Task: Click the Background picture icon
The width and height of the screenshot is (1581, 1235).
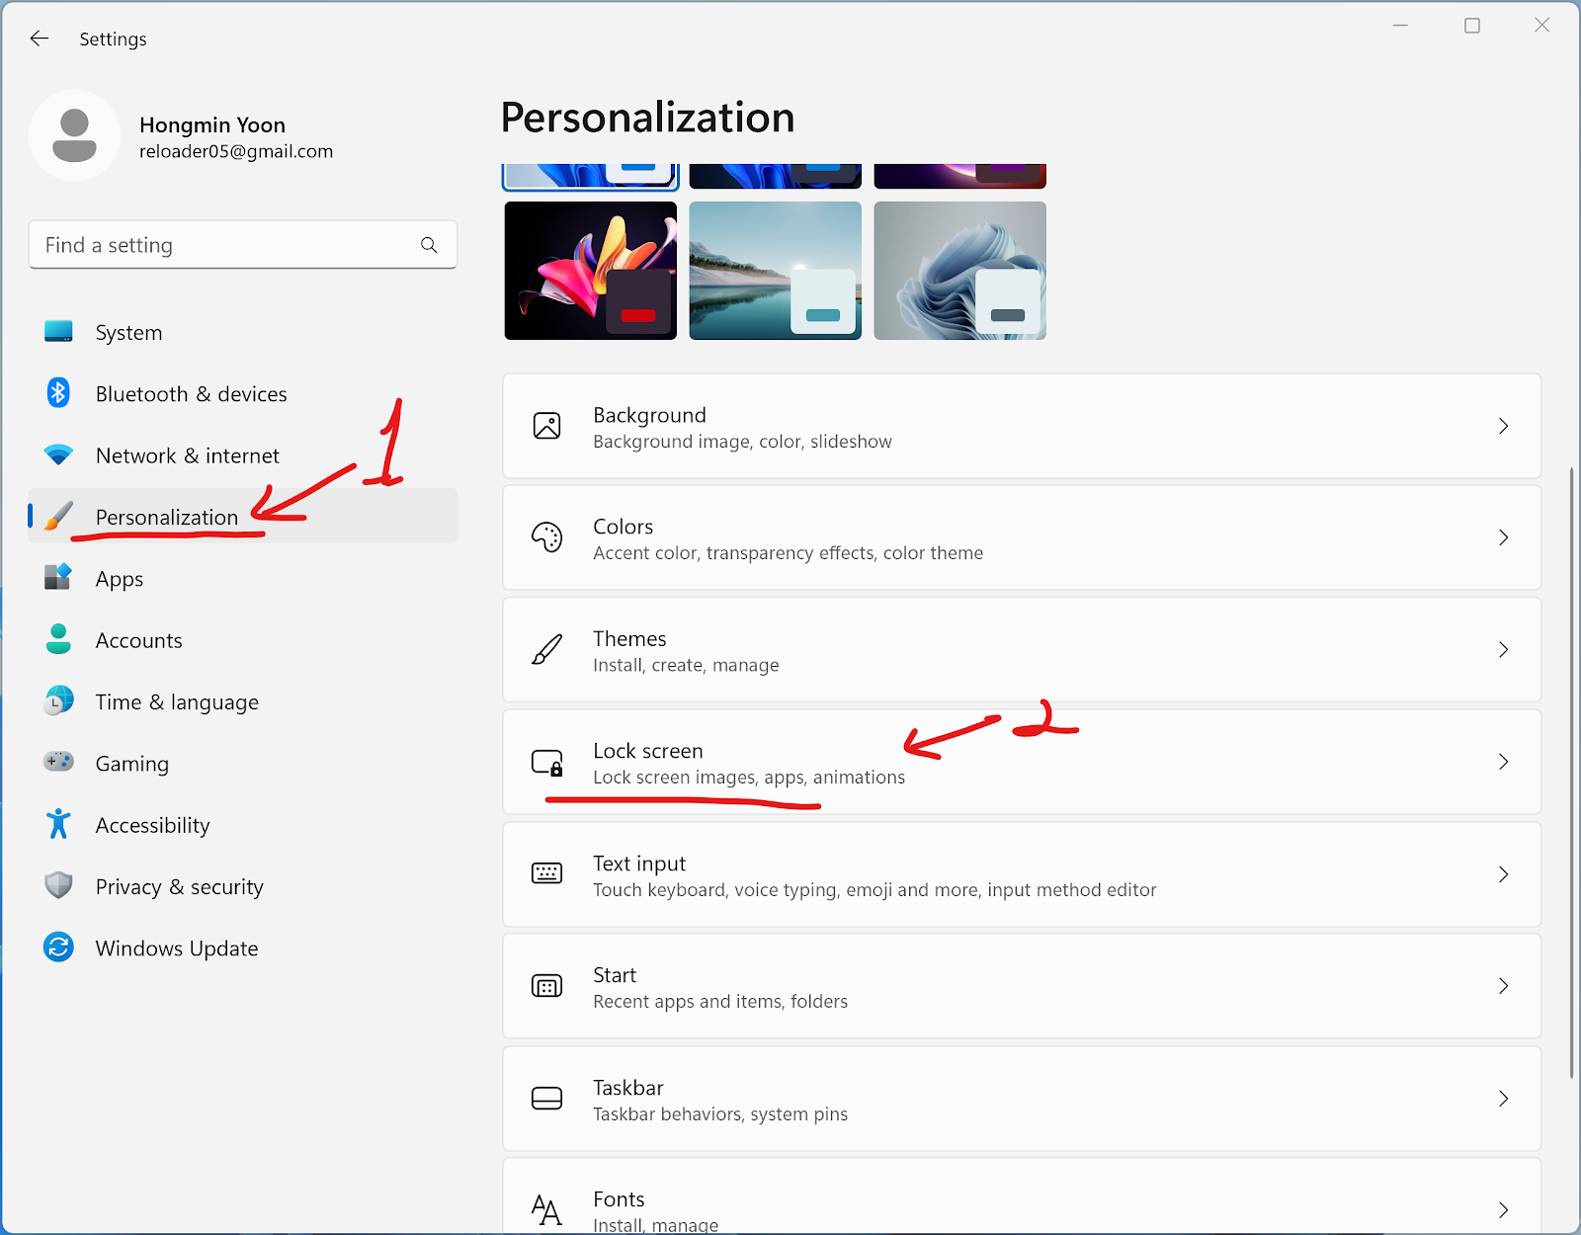Action: coord(546,426)
